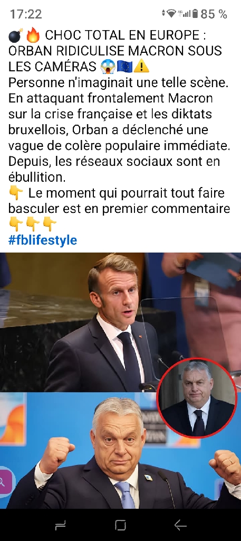Tap the Android recent apps button
This screenshot has height=541, width=241.
tap(60, 526)
